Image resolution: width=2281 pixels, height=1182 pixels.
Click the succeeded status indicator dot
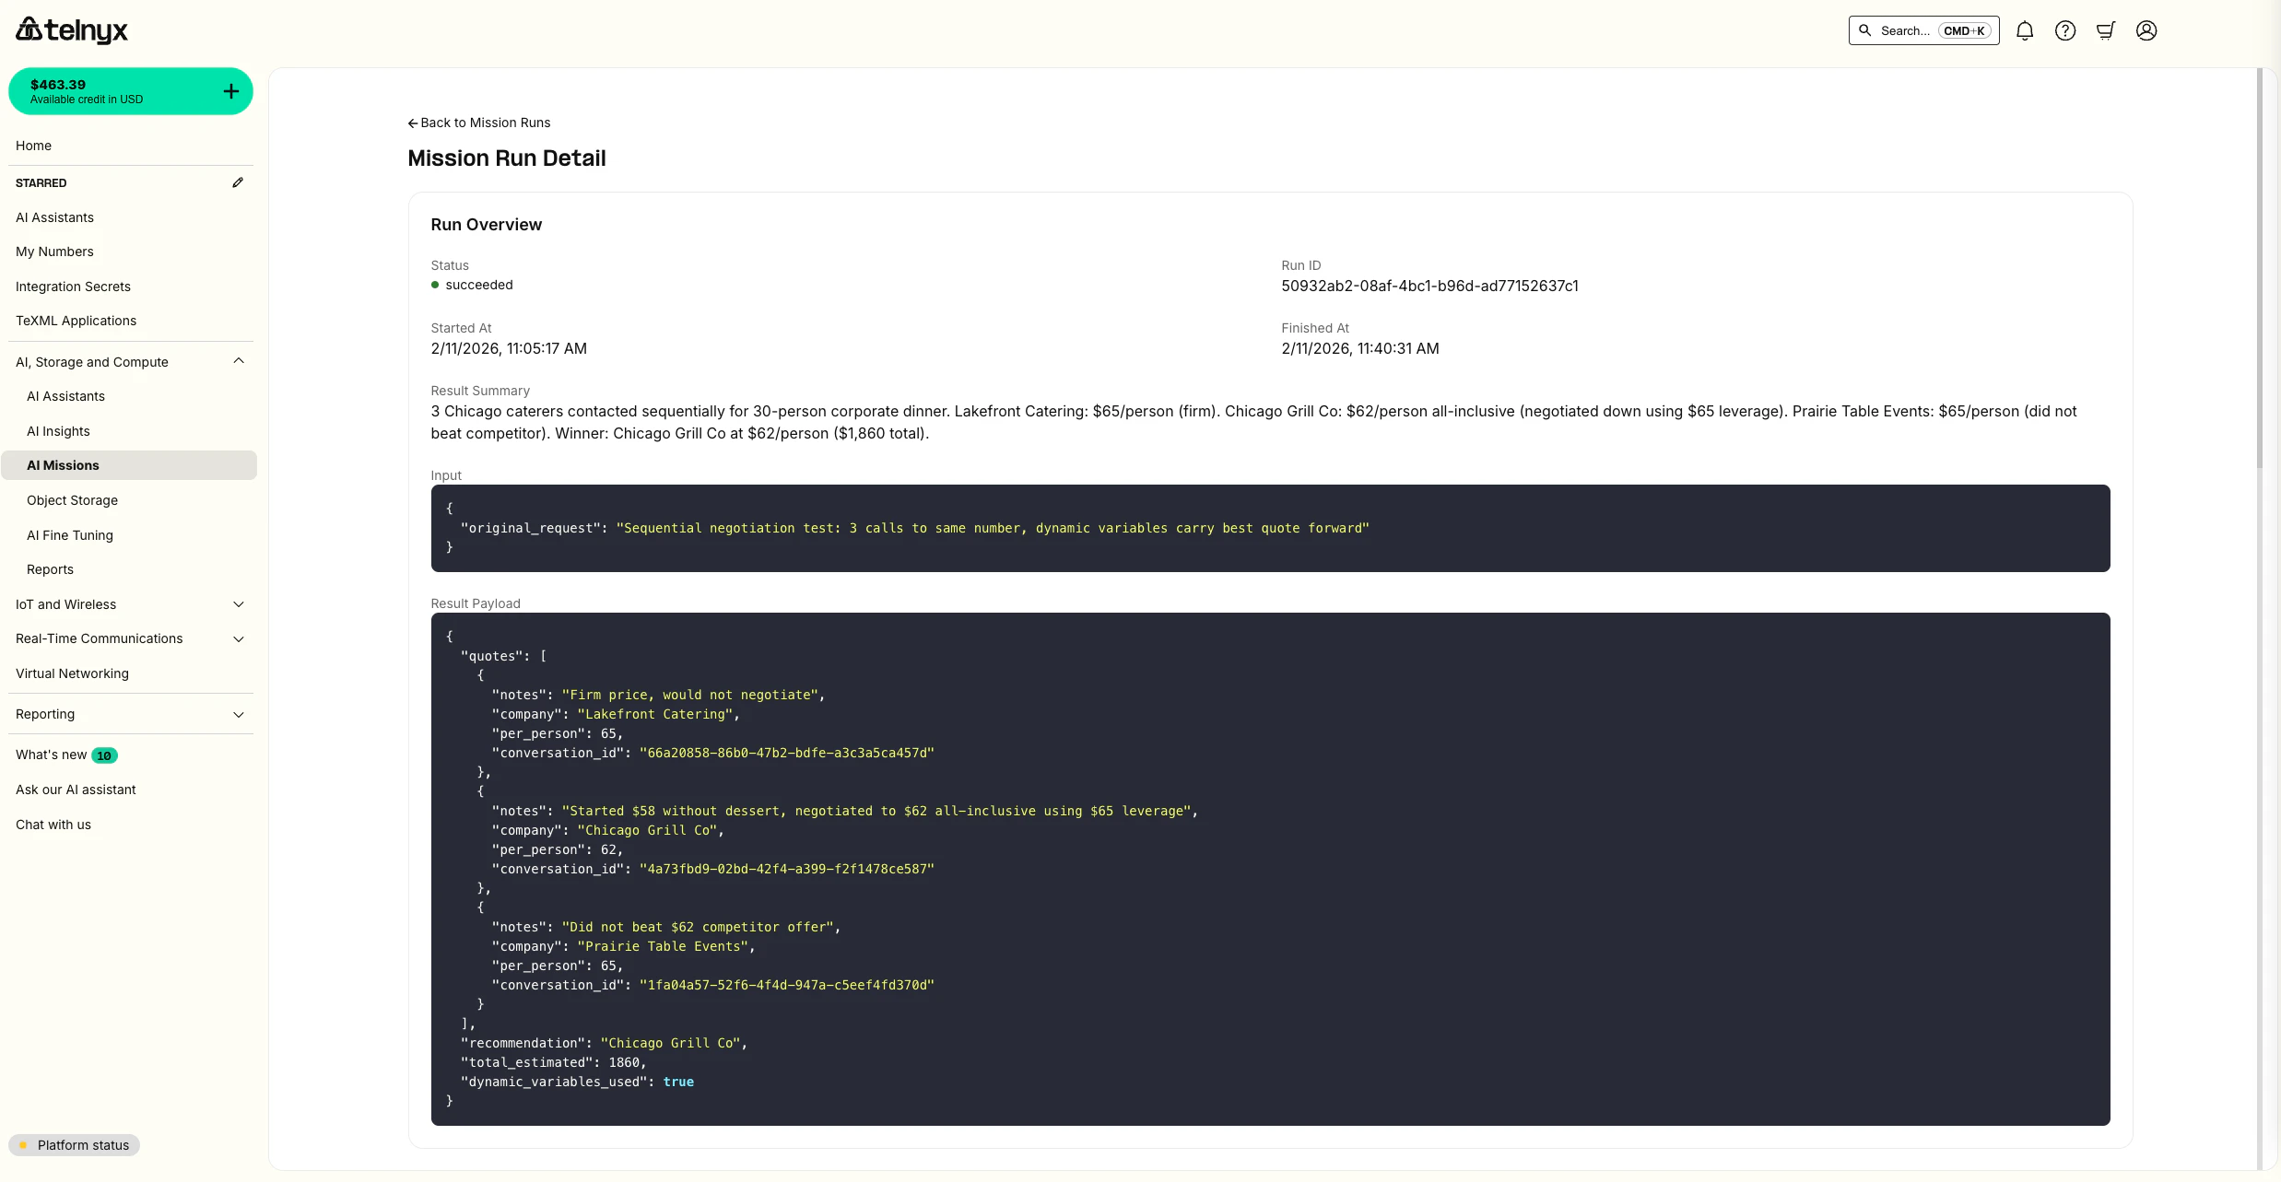point(435,285)
